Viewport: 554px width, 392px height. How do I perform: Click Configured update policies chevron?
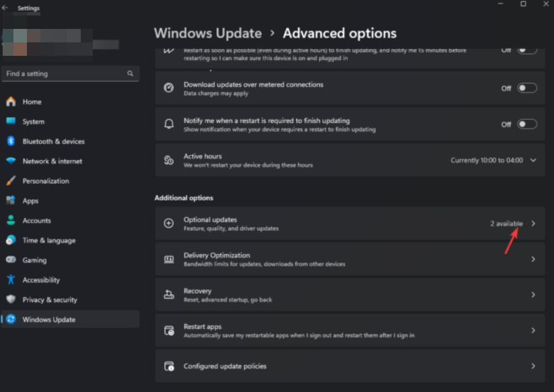[533, 366]
